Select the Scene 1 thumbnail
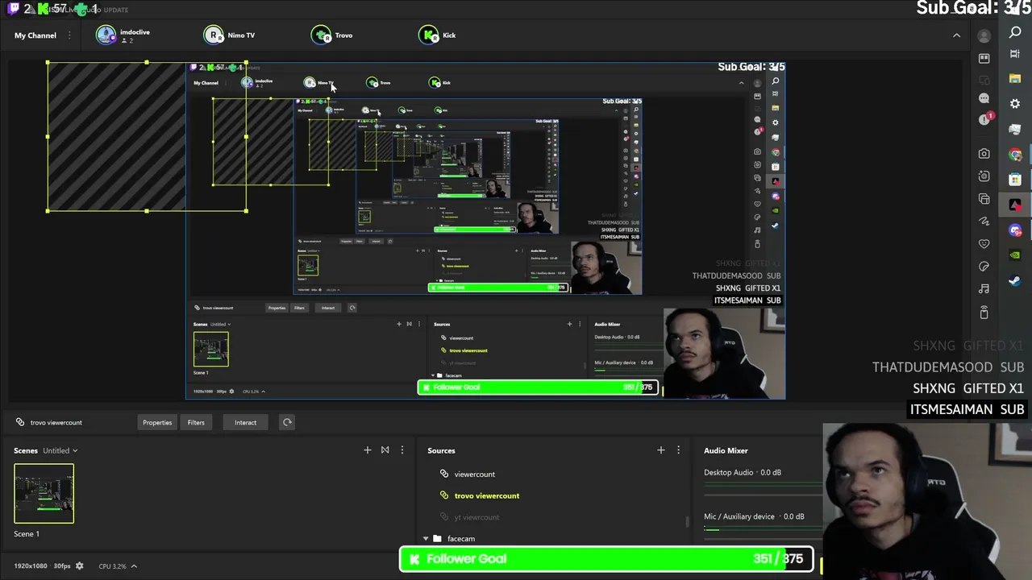This screenshot has height=580, width=1032. click(x=44, y=494)
